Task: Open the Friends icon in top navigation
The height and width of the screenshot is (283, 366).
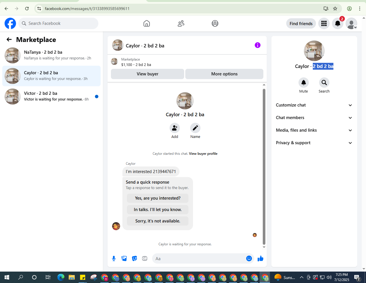Action: click(x=181, y=23)
